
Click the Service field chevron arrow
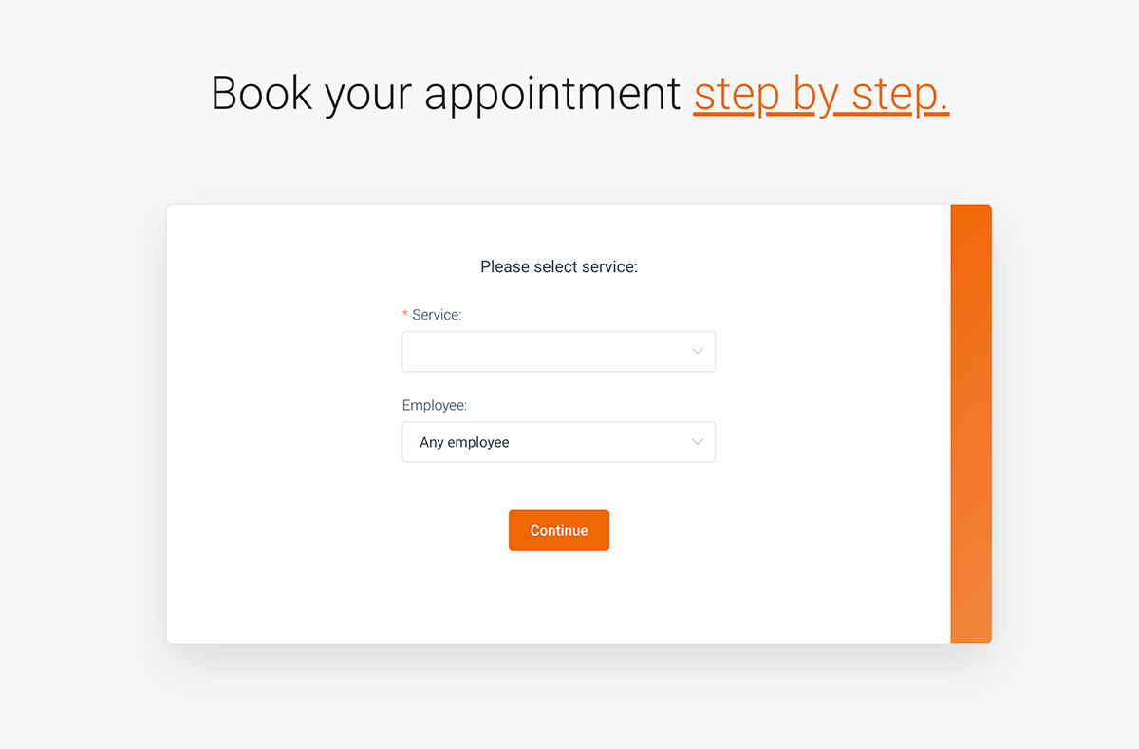pos(698,352)
